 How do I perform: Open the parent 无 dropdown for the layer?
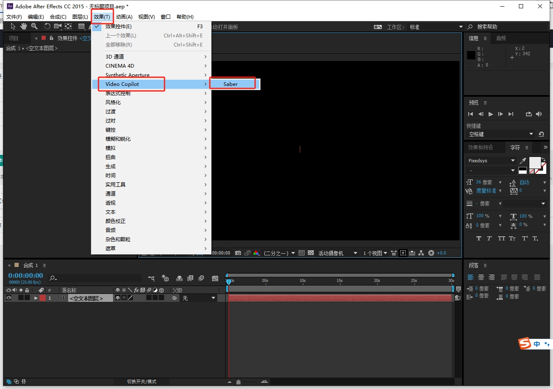coord(199,298)
